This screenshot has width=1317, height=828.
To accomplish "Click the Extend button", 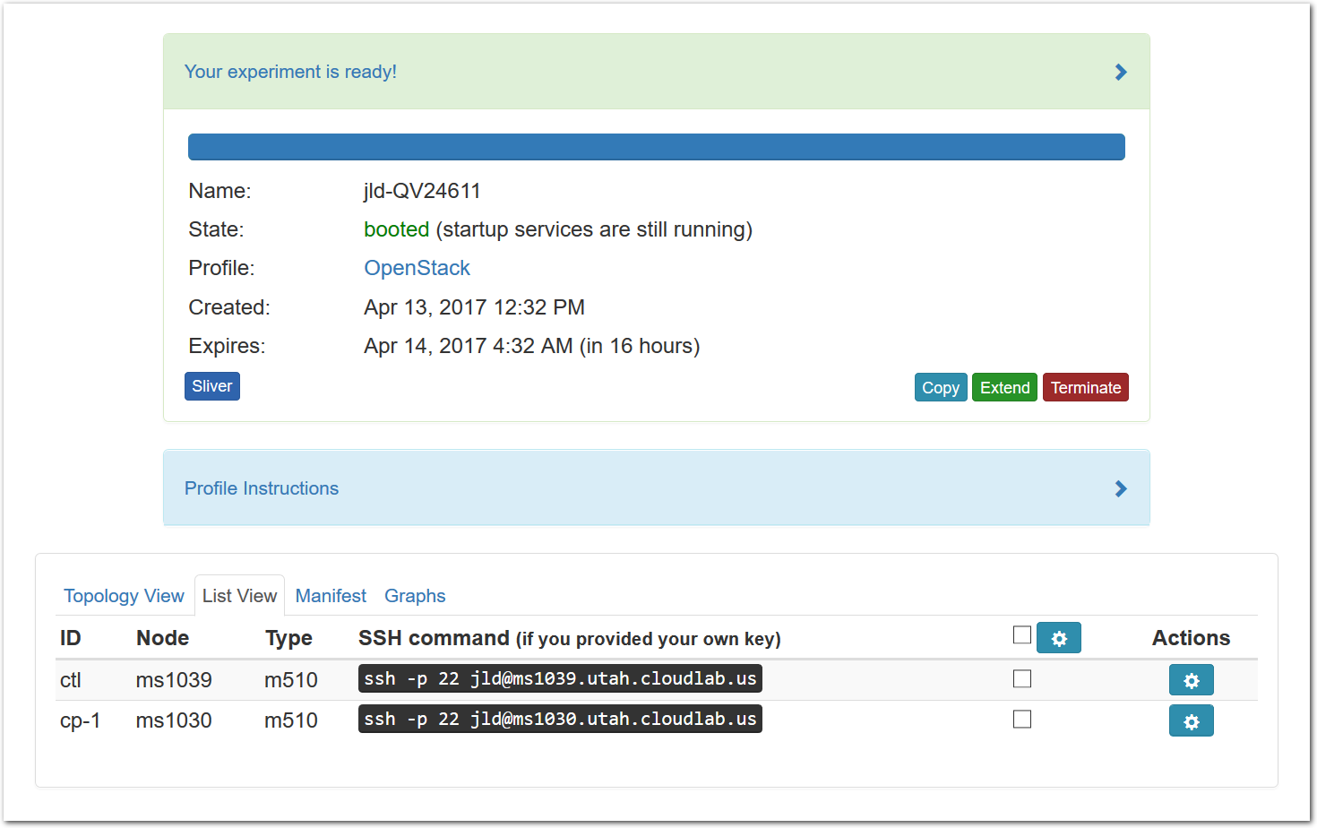I will [x=1004, y=387].
